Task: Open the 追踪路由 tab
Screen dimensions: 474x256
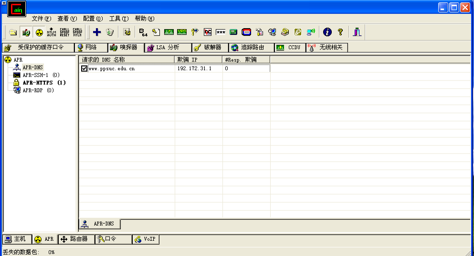Action: pos(252,47)
